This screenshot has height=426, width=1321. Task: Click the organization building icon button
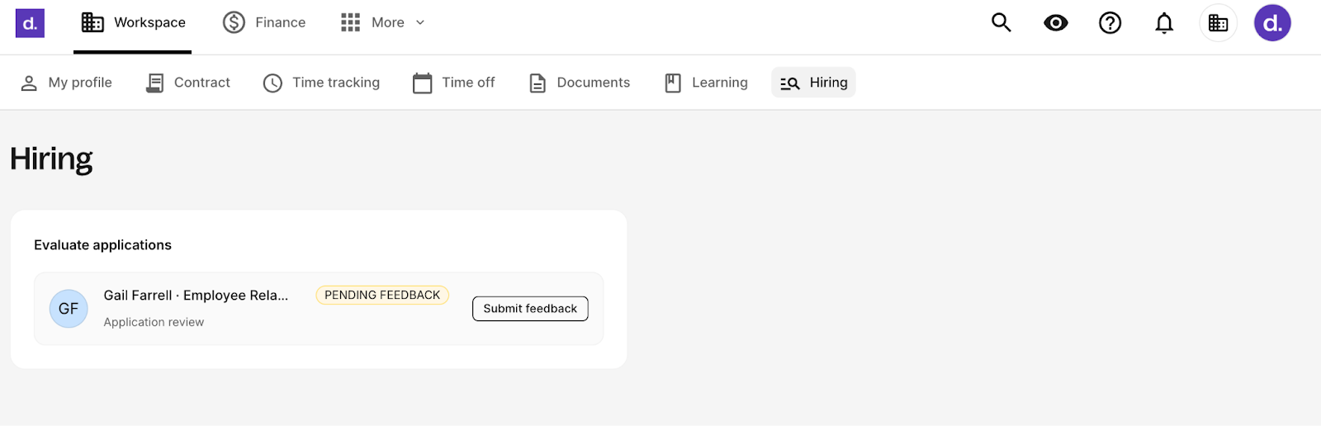click(x=1218, y=23)
